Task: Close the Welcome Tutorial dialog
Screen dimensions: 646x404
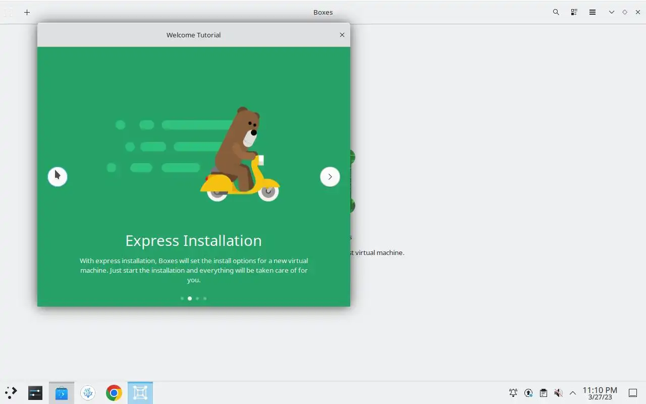Action: (x=342, y=35)
